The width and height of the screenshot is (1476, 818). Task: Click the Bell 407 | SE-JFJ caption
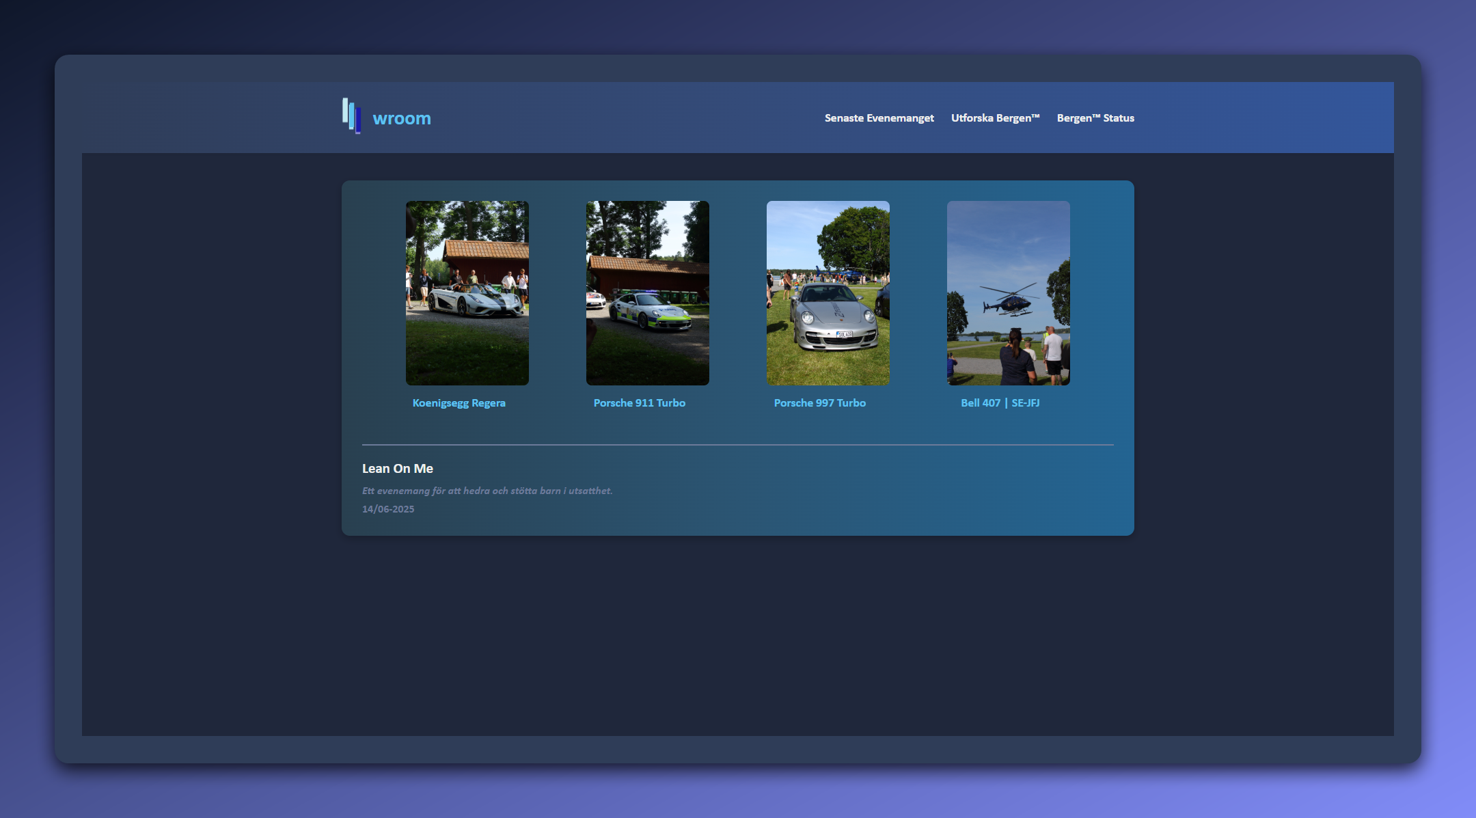tap(1000, 403)
